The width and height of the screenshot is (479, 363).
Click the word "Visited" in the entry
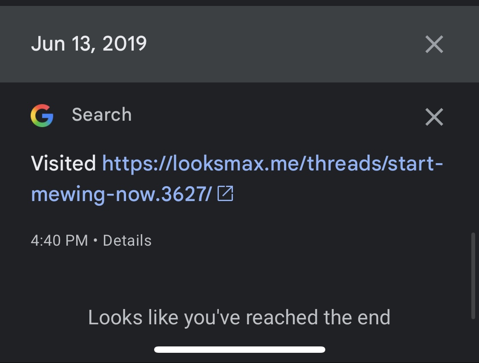[x=63, y=164]
